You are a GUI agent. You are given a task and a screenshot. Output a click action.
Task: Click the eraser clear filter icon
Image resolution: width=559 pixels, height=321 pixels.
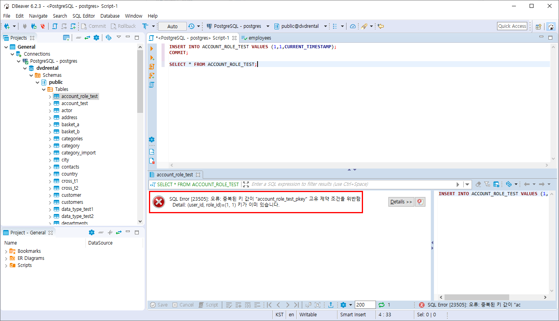pos(478,184)
